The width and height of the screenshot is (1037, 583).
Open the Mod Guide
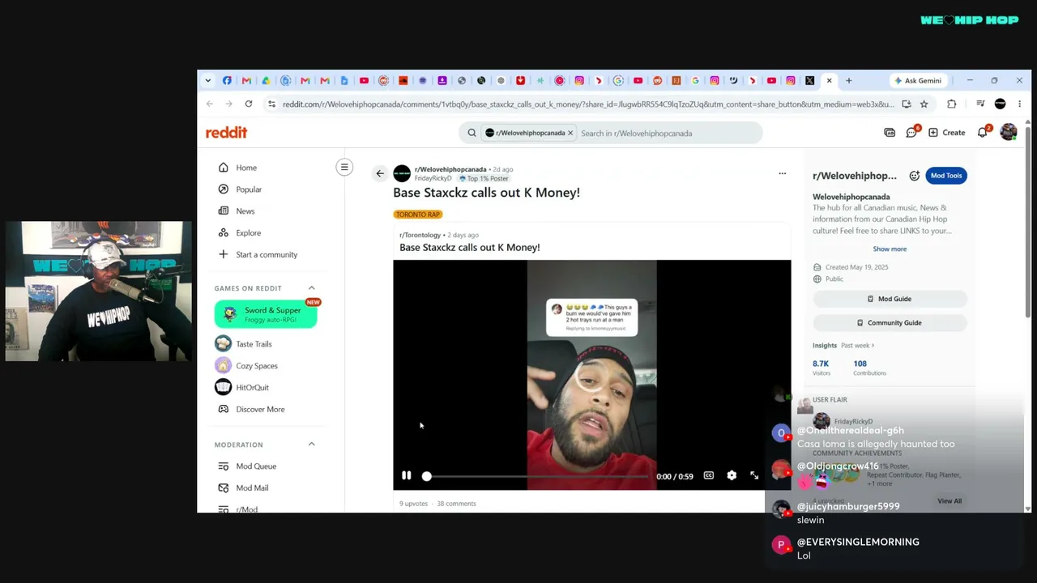[x=890, y=299]
